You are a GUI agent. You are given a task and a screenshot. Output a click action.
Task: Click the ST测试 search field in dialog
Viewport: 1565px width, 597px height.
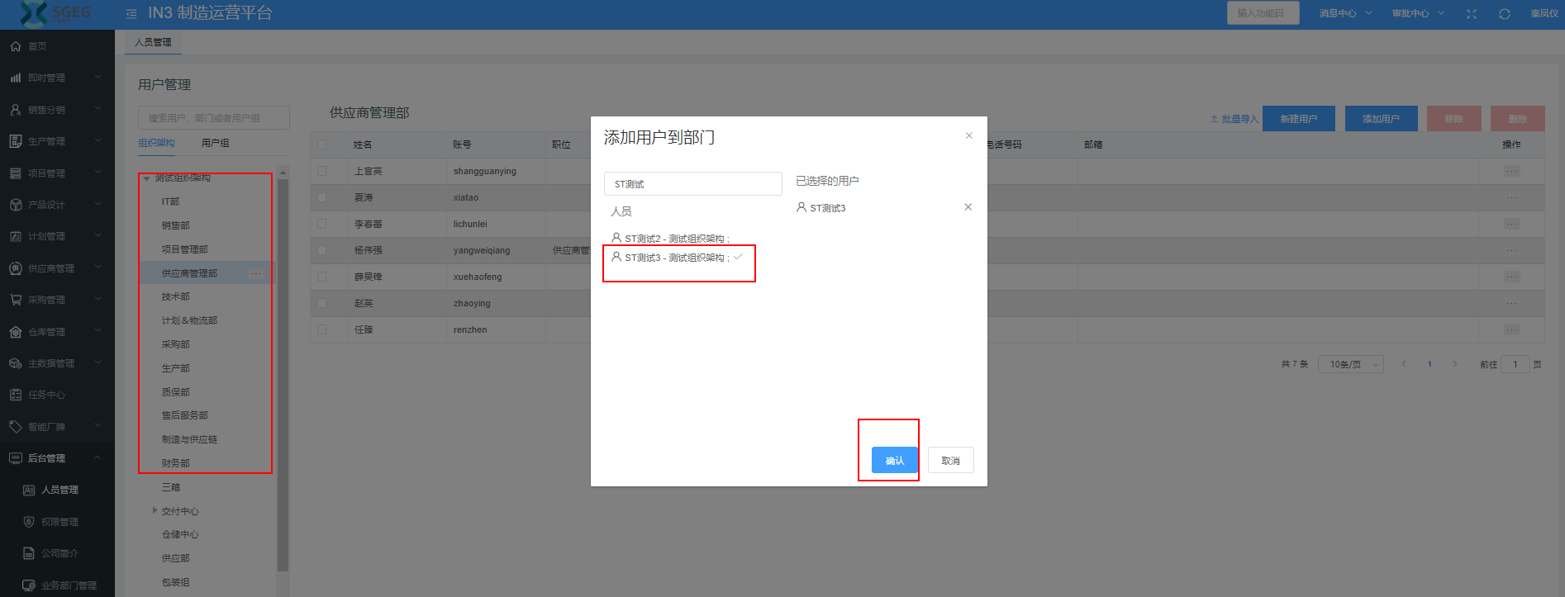(692, 184)
